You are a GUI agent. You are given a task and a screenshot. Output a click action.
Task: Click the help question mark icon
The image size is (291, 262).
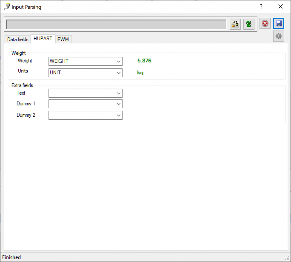click(261, 6)
